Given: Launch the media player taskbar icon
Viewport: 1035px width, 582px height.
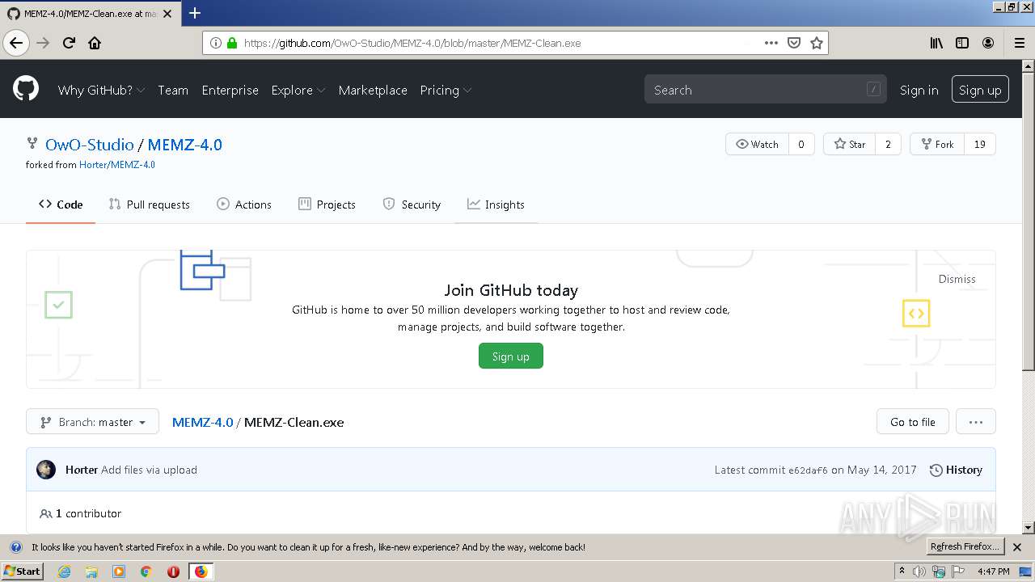Looking at the screenshot, I should 119,571.
